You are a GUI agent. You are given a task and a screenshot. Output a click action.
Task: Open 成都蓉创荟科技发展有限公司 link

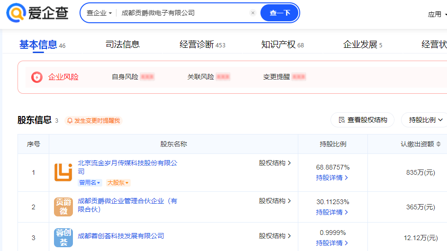pos(121,236)
